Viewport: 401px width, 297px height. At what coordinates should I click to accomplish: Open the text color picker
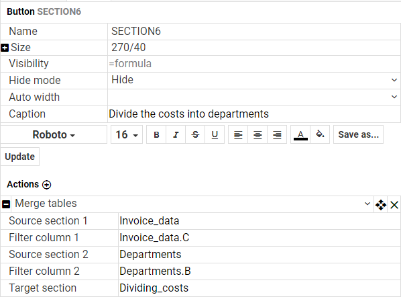pyautogui.click(x=300, y=134)
